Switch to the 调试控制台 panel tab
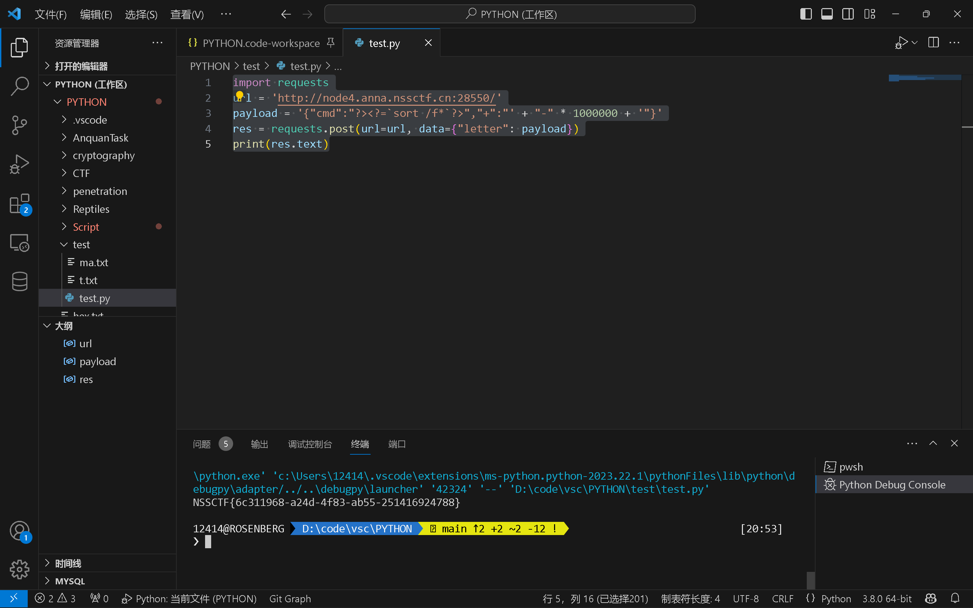The width and height of the screenshot is (973, 608). 309,444
